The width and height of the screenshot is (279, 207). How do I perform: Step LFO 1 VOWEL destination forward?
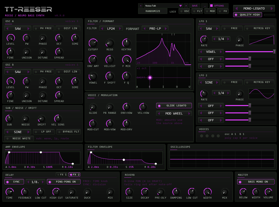click(x=221, y=52)
